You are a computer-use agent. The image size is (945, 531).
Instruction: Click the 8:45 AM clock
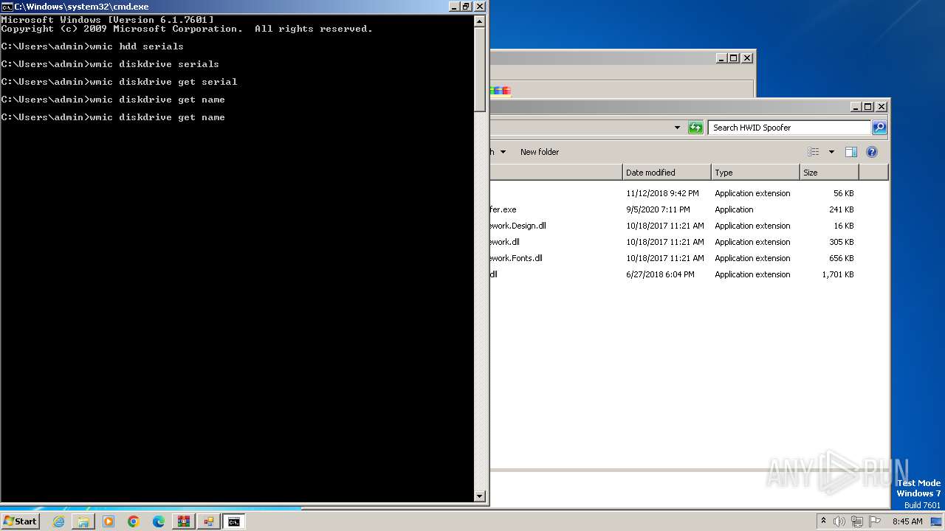click(907, 521)
